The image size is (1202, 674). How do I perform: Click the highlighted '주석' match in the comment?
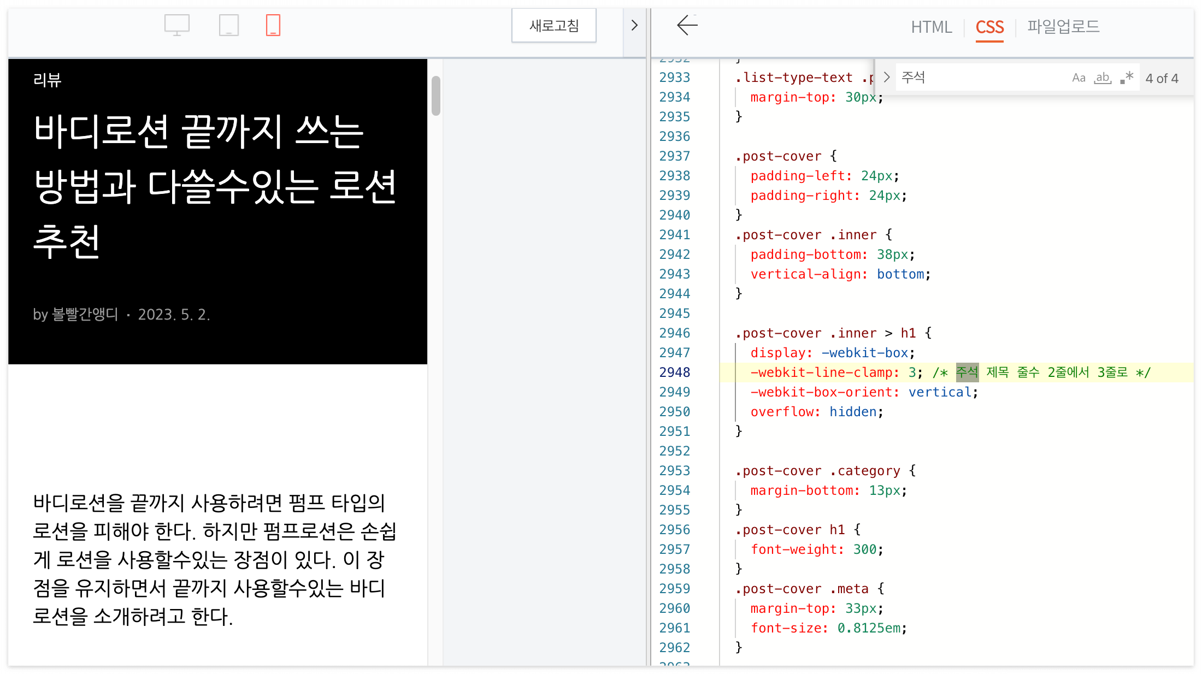pos(967,373)
